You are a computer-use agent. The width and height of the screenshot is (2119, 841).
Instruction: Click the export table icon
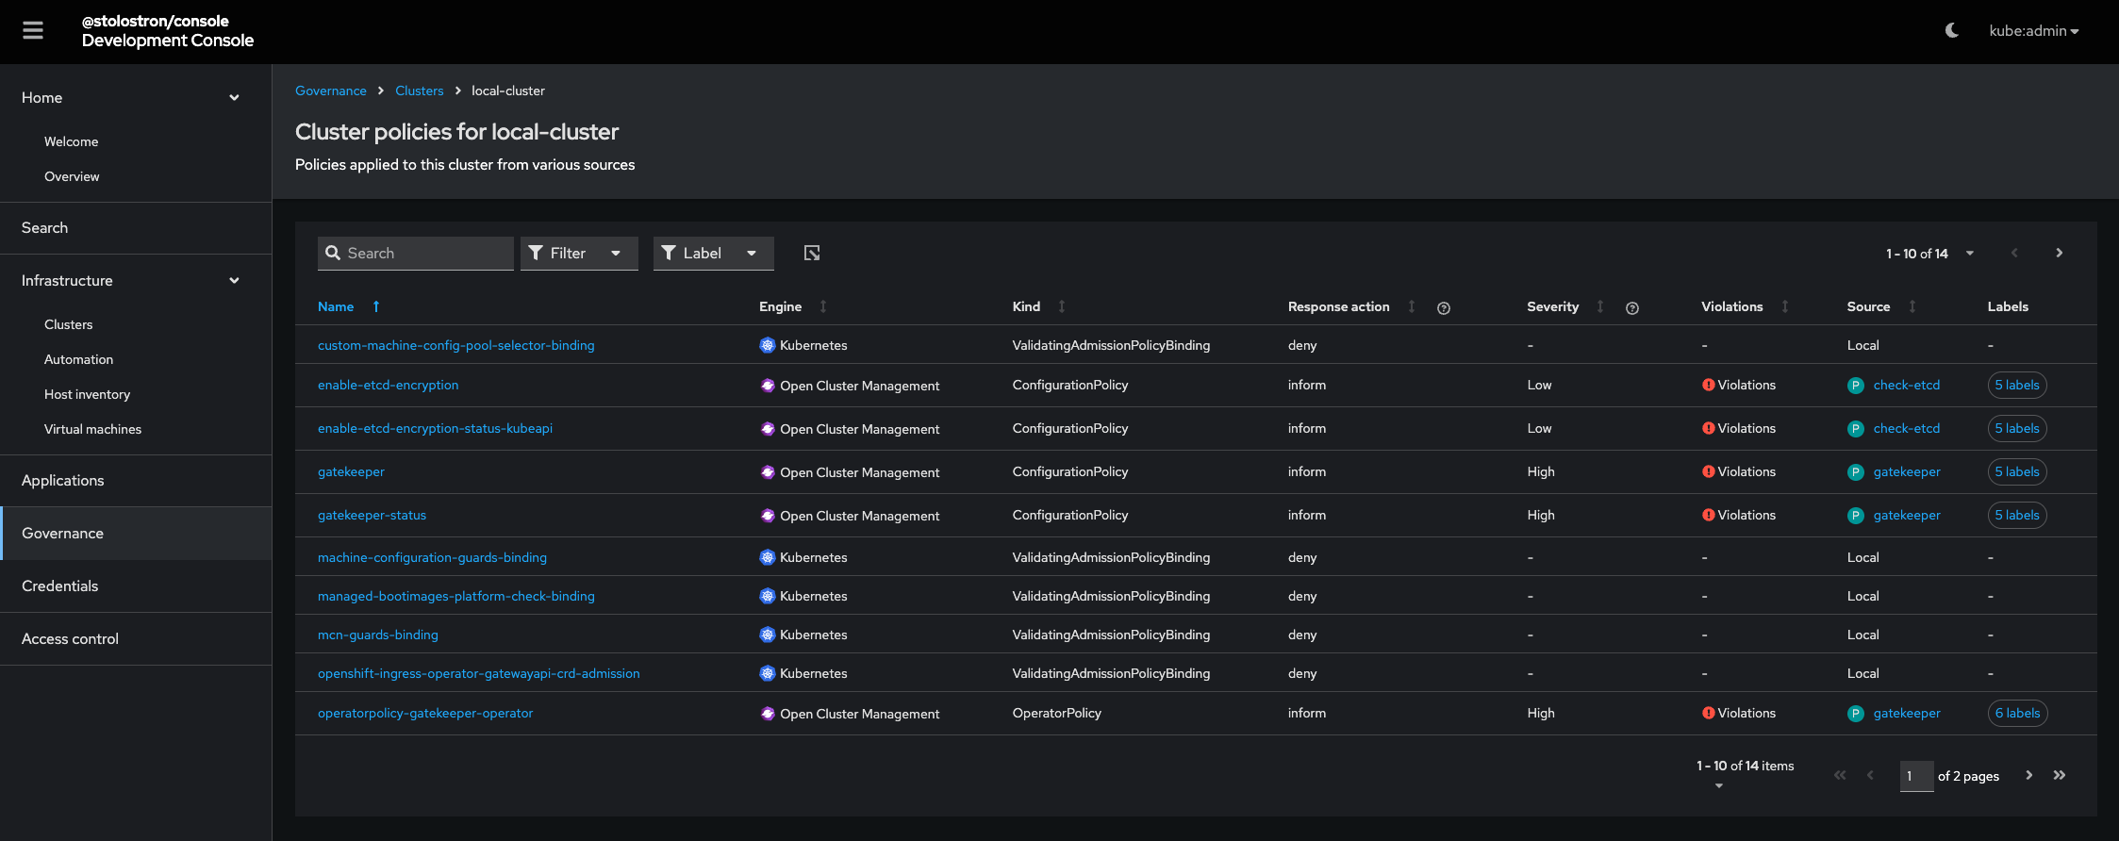[812, 253]
